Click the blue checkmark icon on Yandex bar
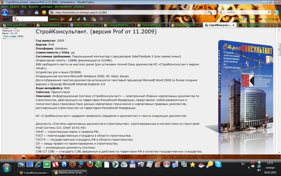Image resolution: width=281 pixels, height=176 pixels. (x=78, y=19)
